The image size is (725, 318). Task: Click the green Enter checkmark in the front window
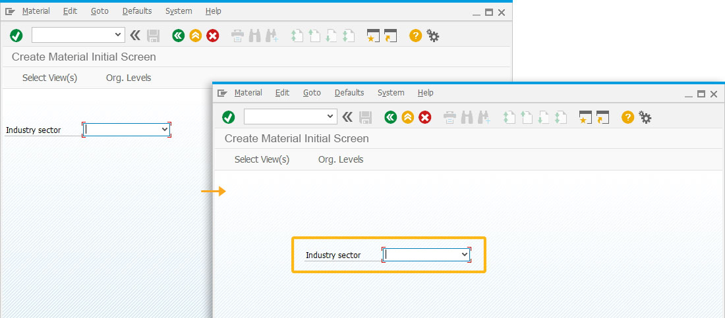[229, 117]
